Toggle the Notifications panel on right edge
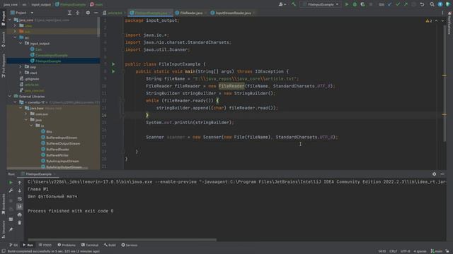The height and width of the screenshot is (254, 453). [449, 23]
